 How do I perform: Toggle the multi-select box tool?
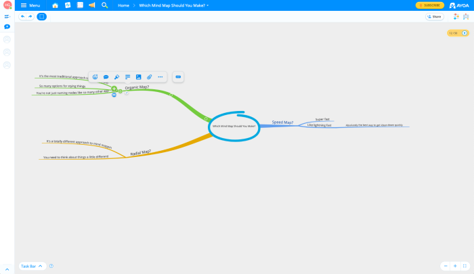42,17
